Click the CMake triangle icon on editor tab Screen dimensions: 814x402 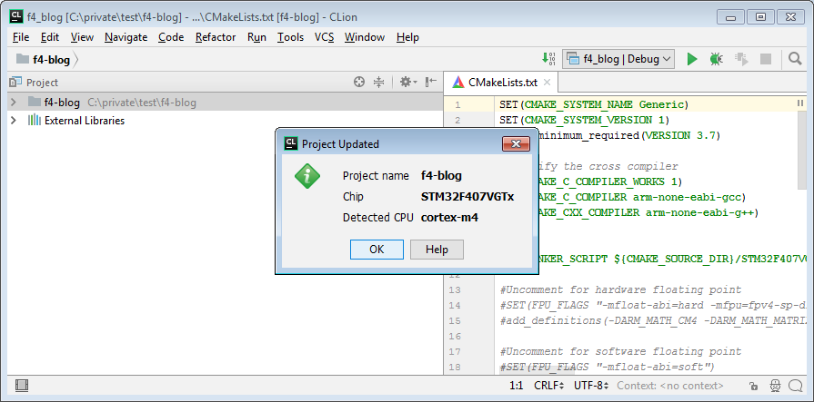pyautogui.click(x=458, y=82)
